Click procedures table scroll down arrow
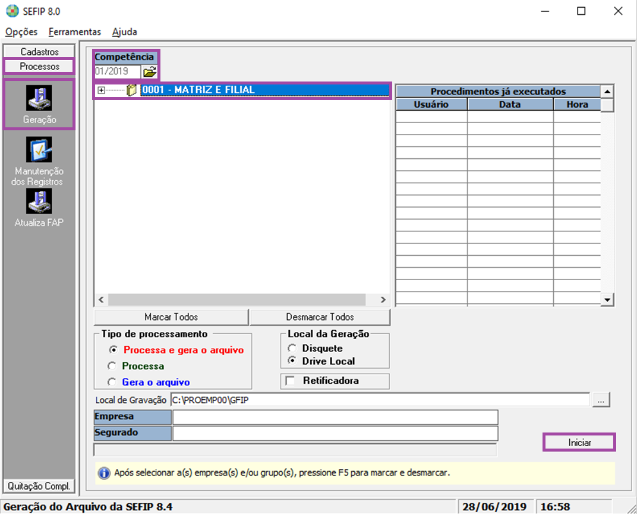Screen dimensions: 637x514 click(x=607, y=300)
